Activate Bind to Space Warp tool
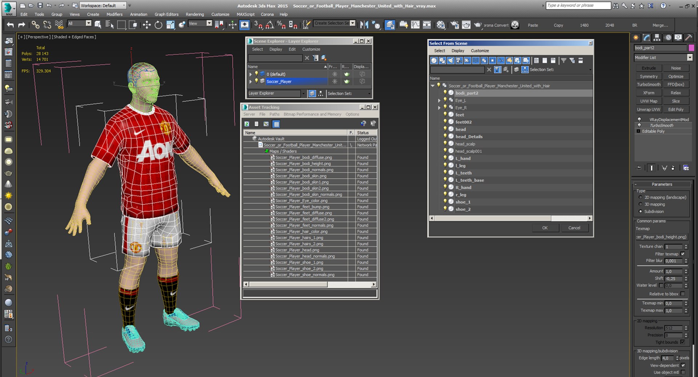The height and width of the screenshot is (377, 698). pos(59,25)
